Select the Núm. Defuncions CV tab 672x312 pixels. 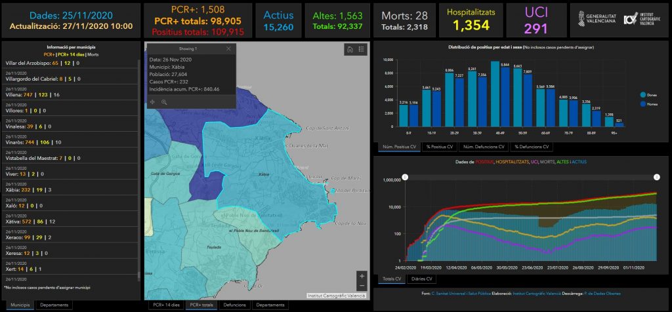point(482,147)
